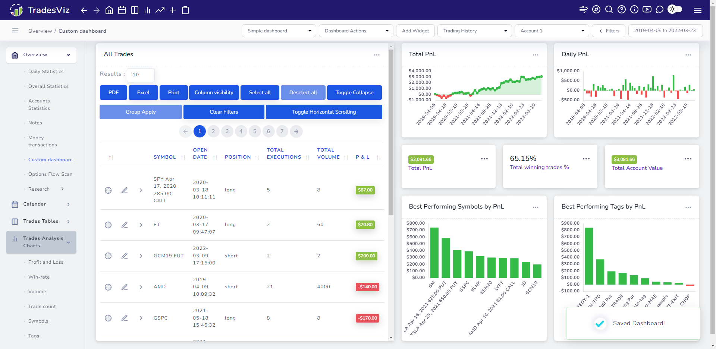This screenshot has width=716, height=349.
Task: Open chart icon for AMD trade row
Action: coord(108,287)
